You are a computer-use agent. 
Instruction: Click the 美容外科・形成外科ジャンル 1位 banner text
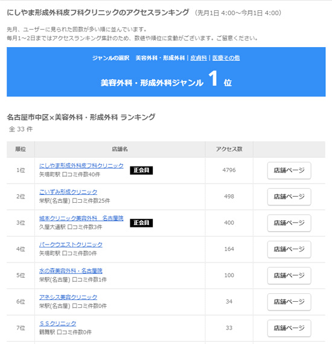pyautogui.click(x=166, y=80)
